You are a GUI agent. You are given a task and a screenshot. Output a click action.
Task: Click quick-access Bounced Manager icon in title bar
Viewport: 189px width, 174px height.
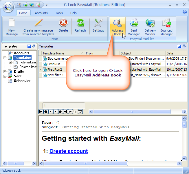pyautogui.click(x=38, y=5)
